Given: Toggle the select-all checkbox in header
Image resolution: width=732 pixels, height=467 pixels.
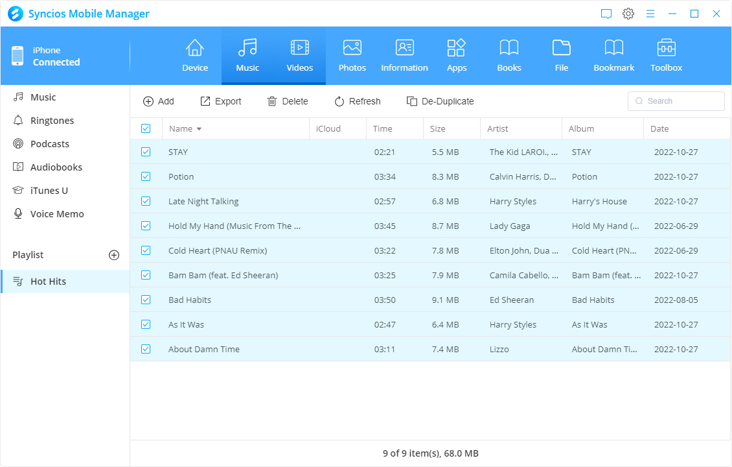Looking at the screenshot, I should pos(146,128).
